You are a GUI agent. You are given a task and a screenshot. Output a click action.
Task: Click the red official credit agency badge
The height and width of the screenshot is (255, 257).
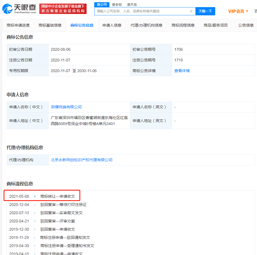pos(63,9)
